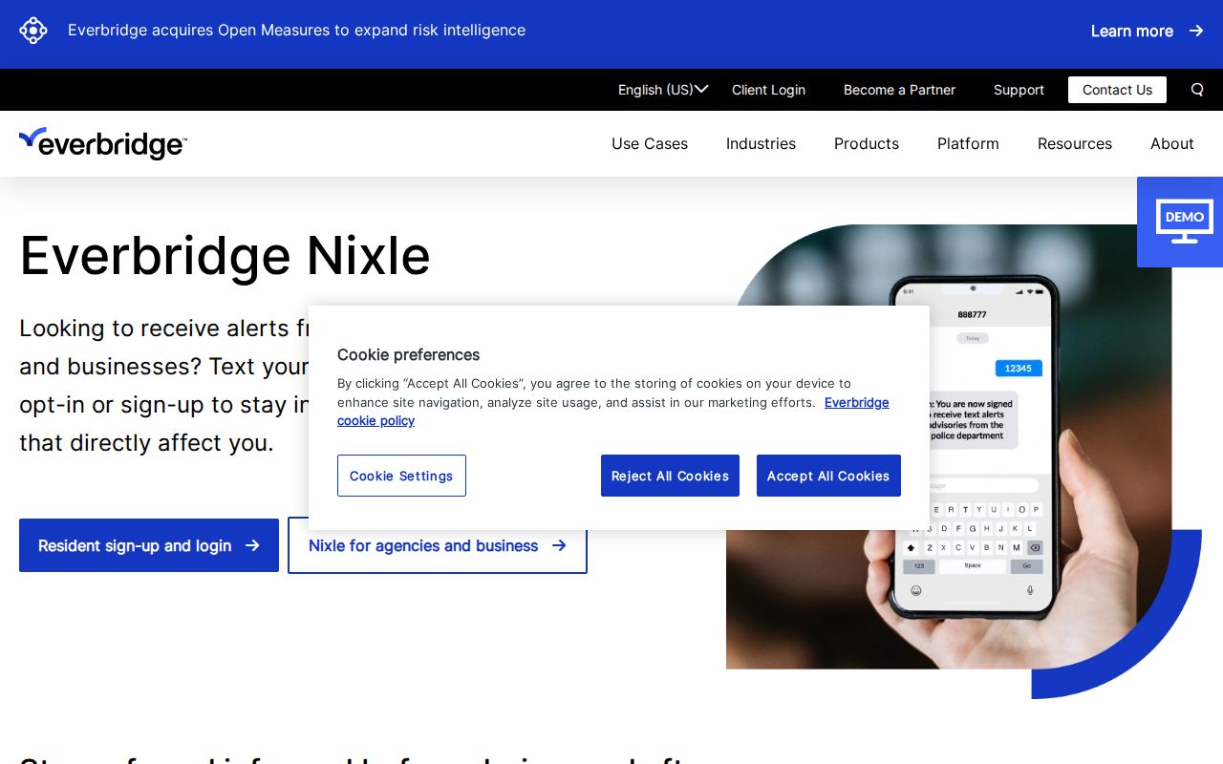Choose Reject All Cookies
The width and height of the screenshot is (1223, 764).
pyautogui.click(x=670, y=476)
